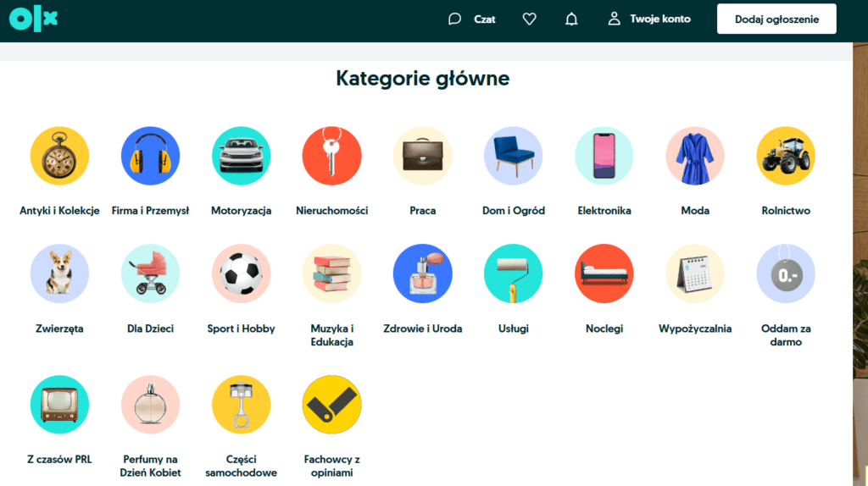Open the Wypożyczalnia calendar icon
This screenshot has height=486, width=868.
(x=694, y=273)
